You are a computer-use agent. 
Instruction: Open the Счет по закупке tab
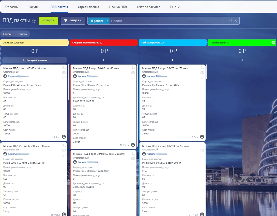pyautogui.click(x=149, y=7)
